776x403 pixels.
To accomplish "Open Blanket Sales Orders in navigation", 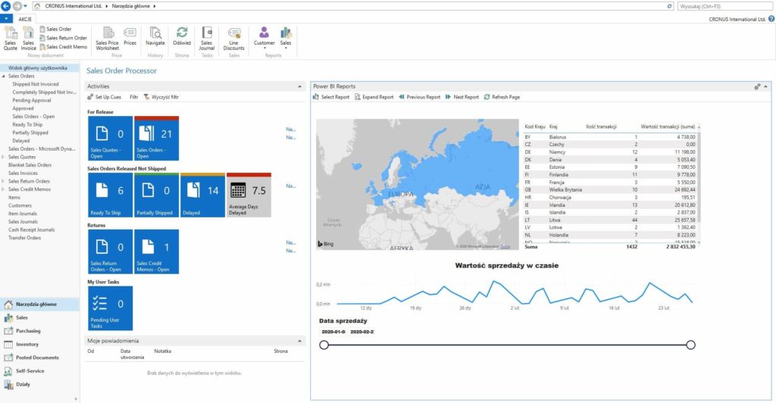I will [x=30, y=165].
